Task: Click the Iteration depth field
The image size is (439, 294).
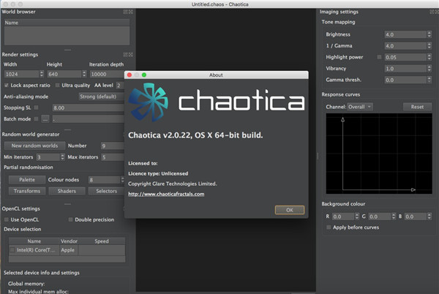Action: pos(107,74)
